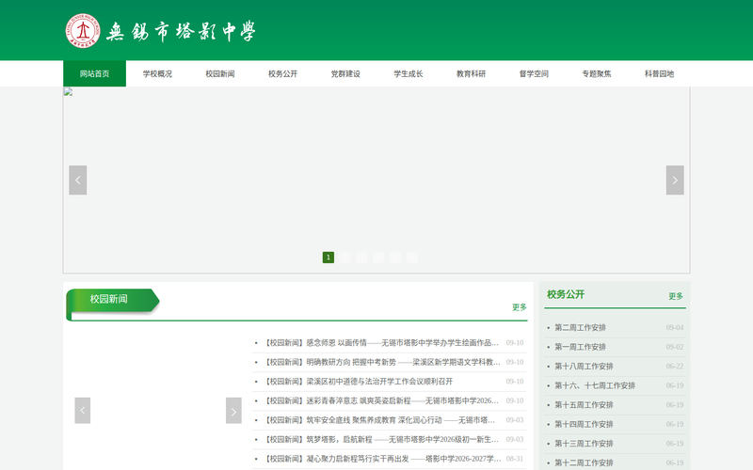Click previous arrow in 校园新闻 photo slider
753x470 pixels.
[83, 411]
